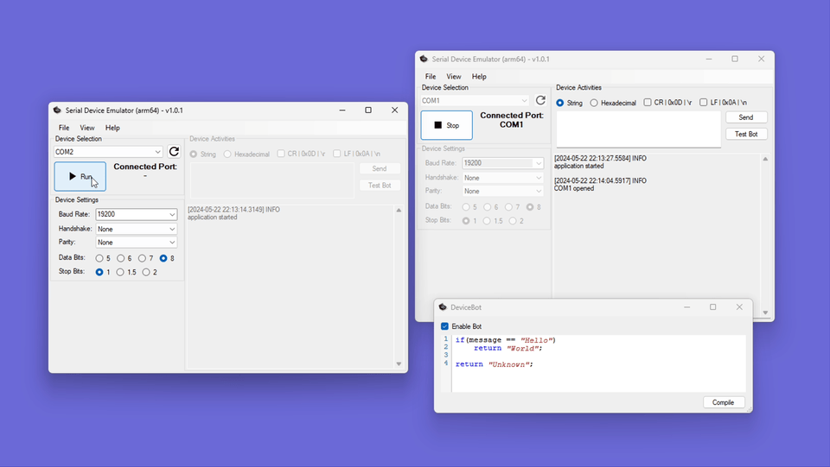This screenshot has width=830, height=467.
Task: Maximize the right emulator window
Action: 735,59
